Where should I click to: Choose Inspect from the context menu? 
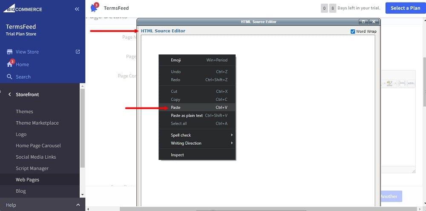(x=197, y=155)
